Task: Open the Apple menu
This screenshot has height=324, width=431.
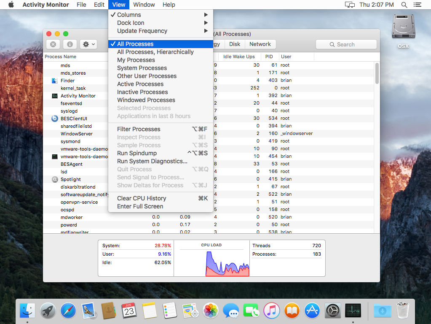Action: pyautogui.click(x=11, y=5)
